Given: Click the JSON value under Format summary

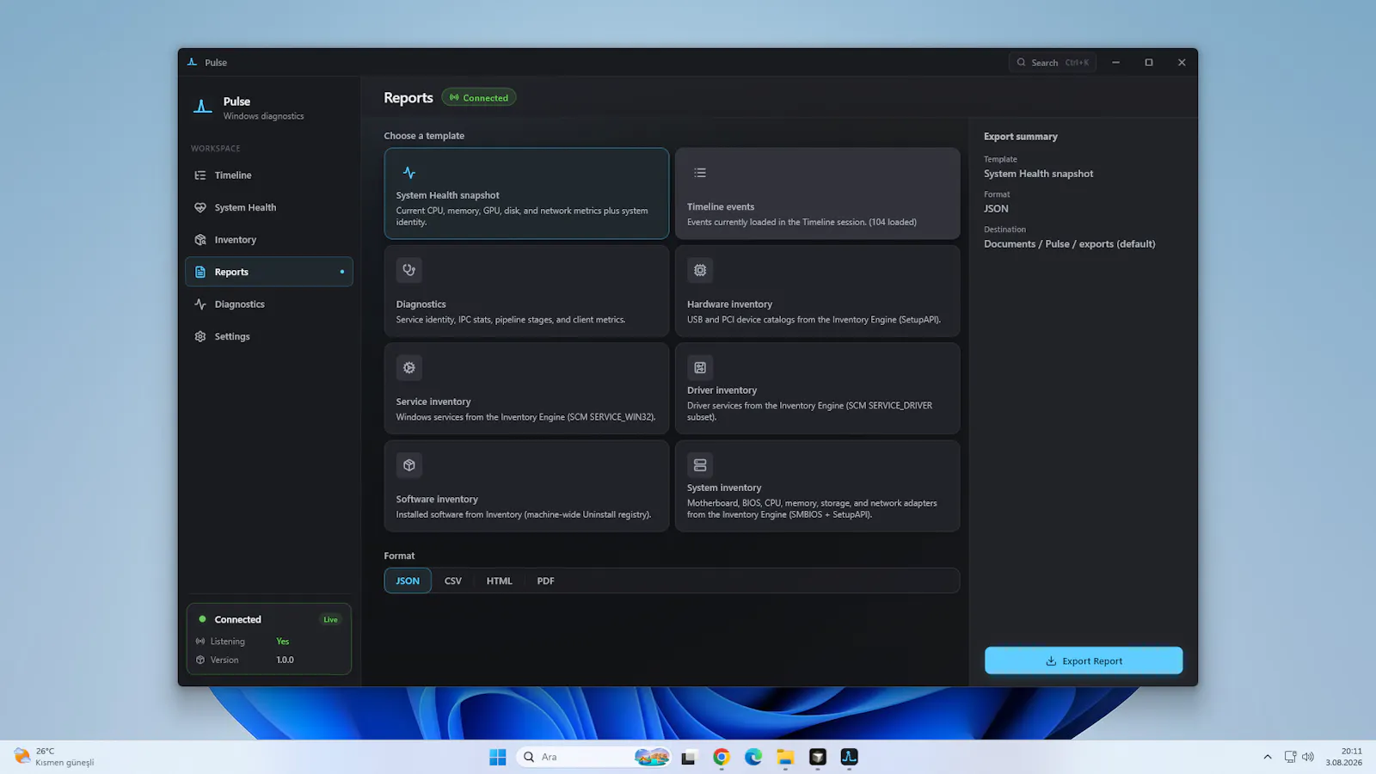Looking at the screenshot, I should pos(996,209).
